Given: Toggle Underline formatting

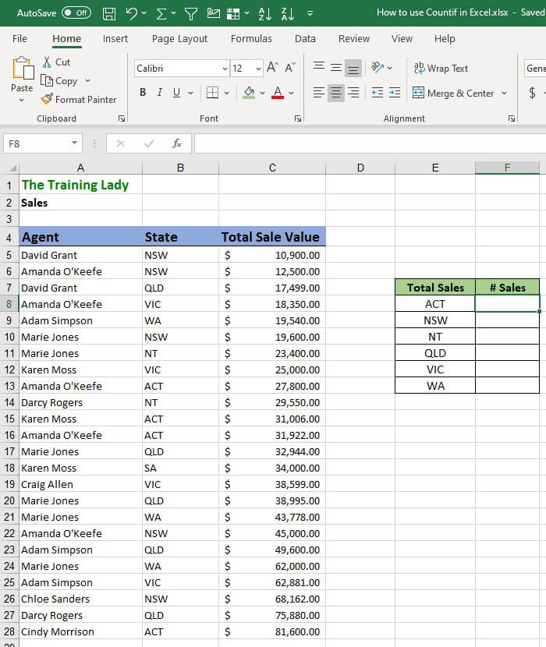Looking at the screenshot, I should tap(177, 93).
